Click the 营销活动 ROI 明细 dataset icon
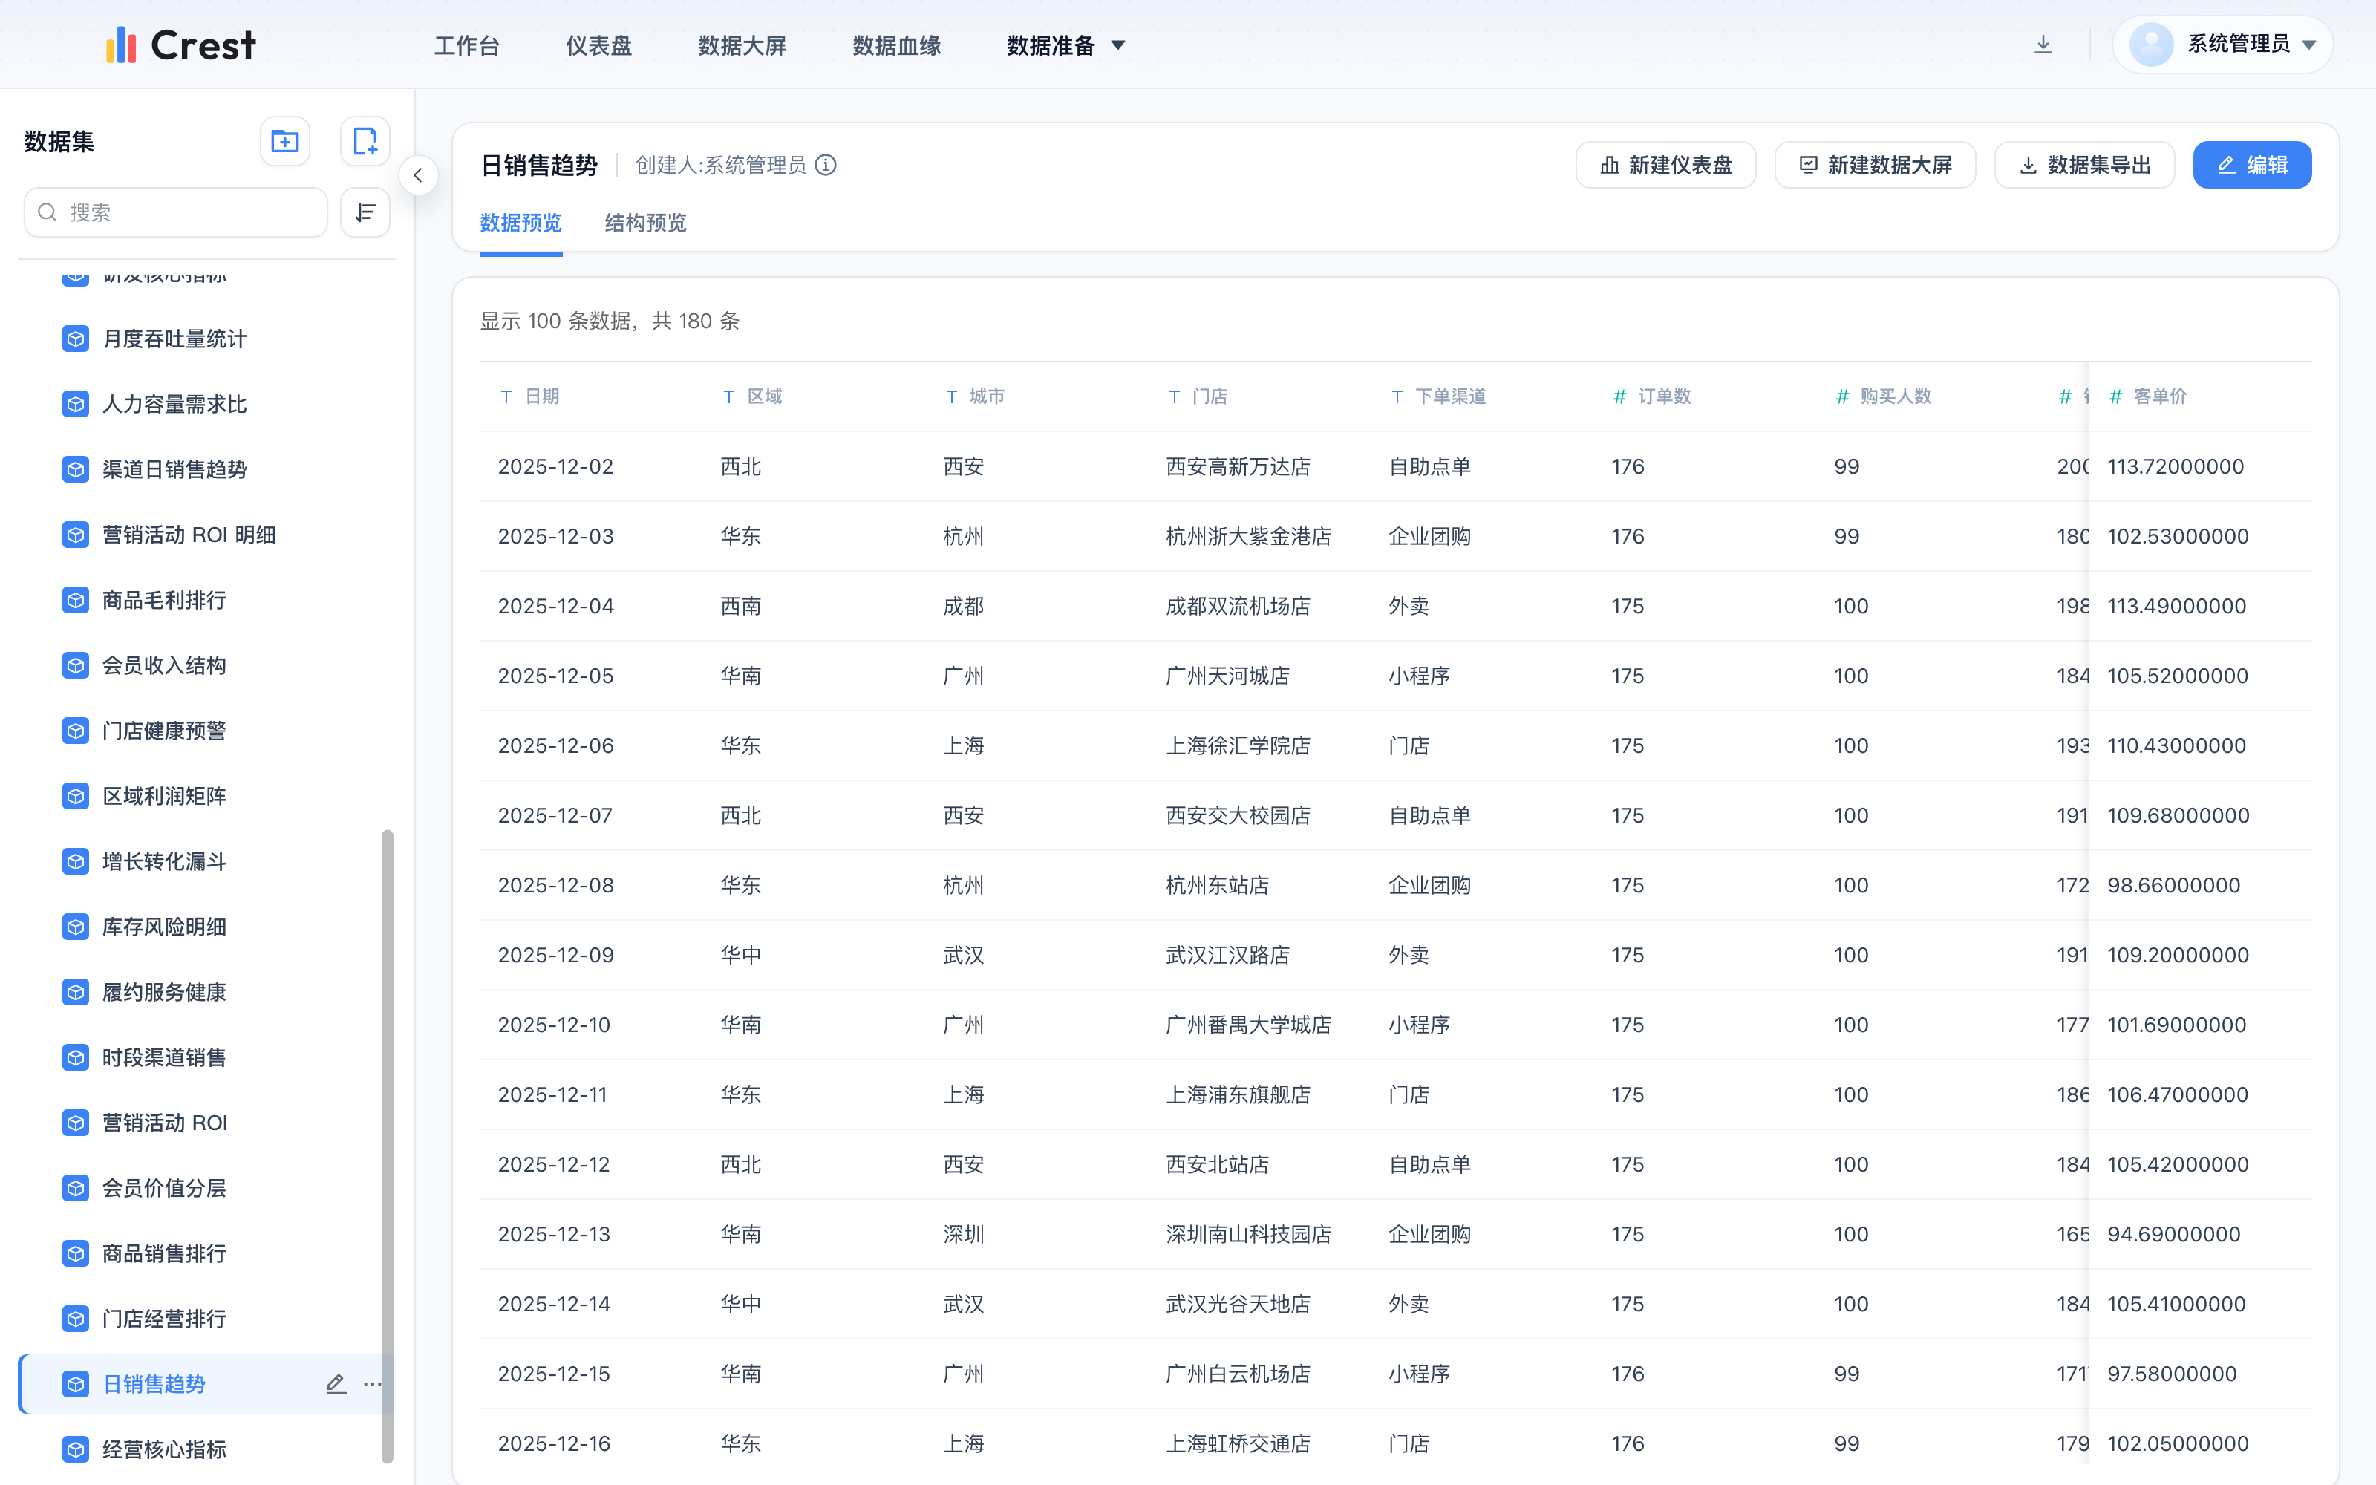Image resolution: width=2376 pixels, height=1485 pixels. [x=76, y=535]
